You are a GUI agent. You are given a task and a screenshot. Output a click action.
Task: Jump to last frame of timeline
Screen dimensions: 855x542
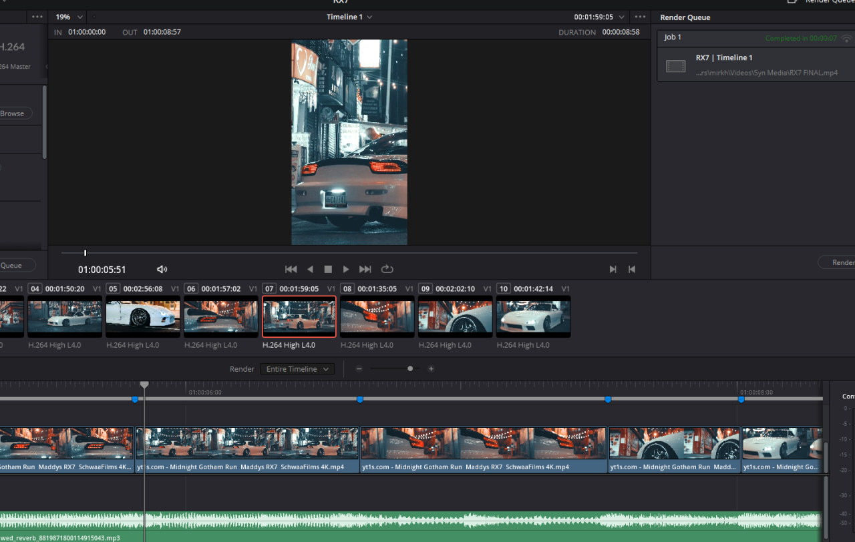(x=365, y=269)
